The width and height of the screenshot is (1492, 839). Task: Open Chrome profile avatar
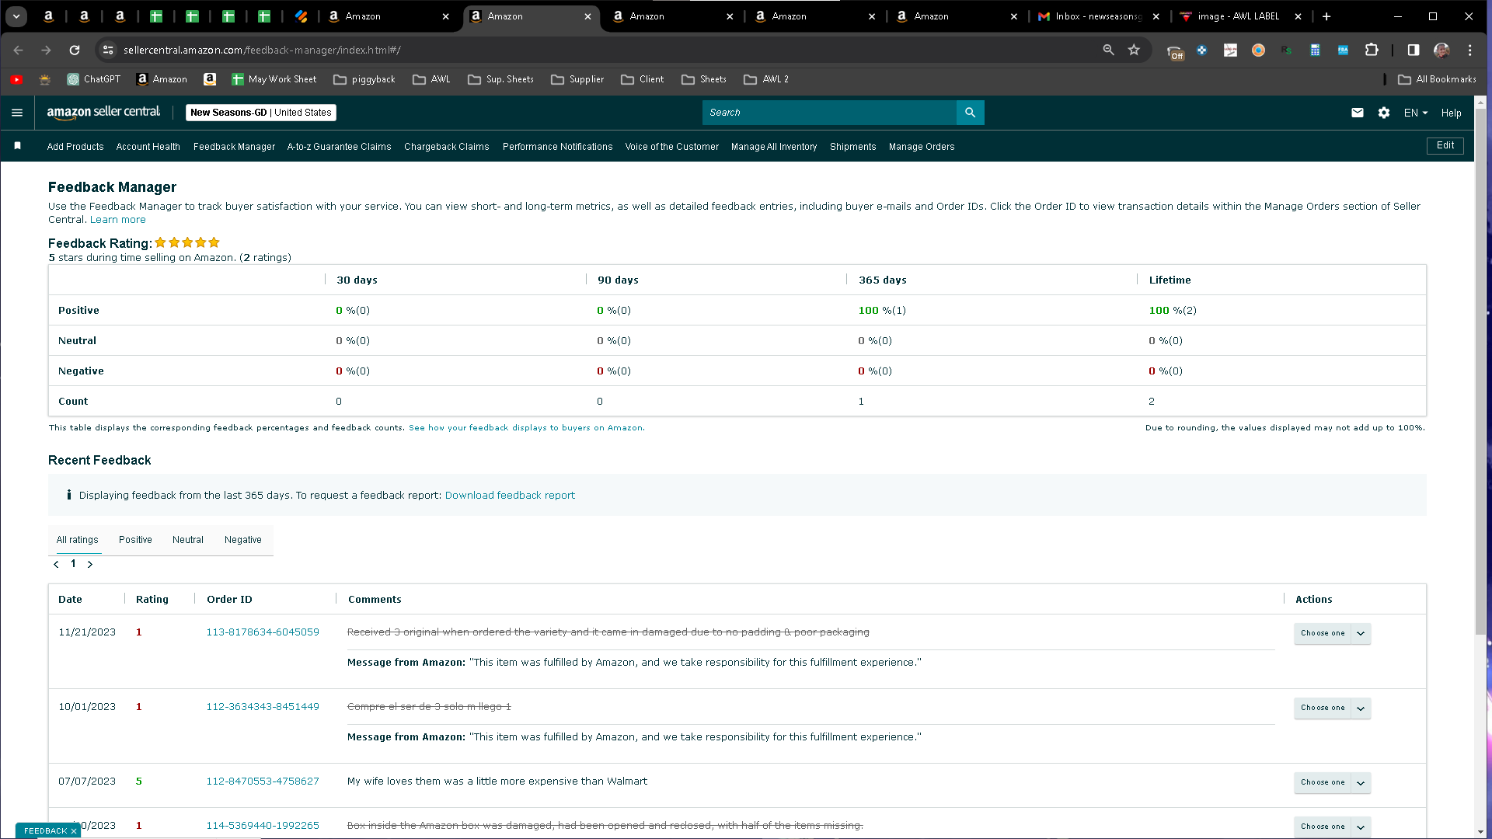tap(1441, 50)
